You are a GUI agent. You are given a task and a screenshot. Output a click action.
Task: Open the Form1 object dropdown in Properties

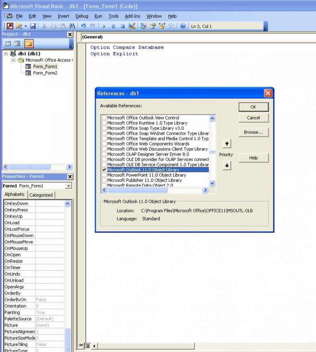point(68,186)
